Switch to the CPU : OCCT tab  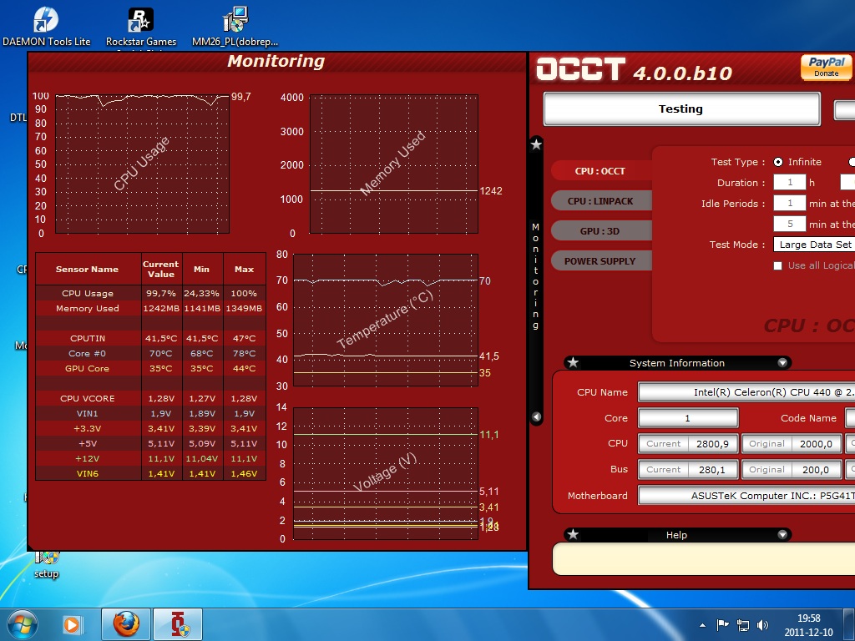[600, 170]
